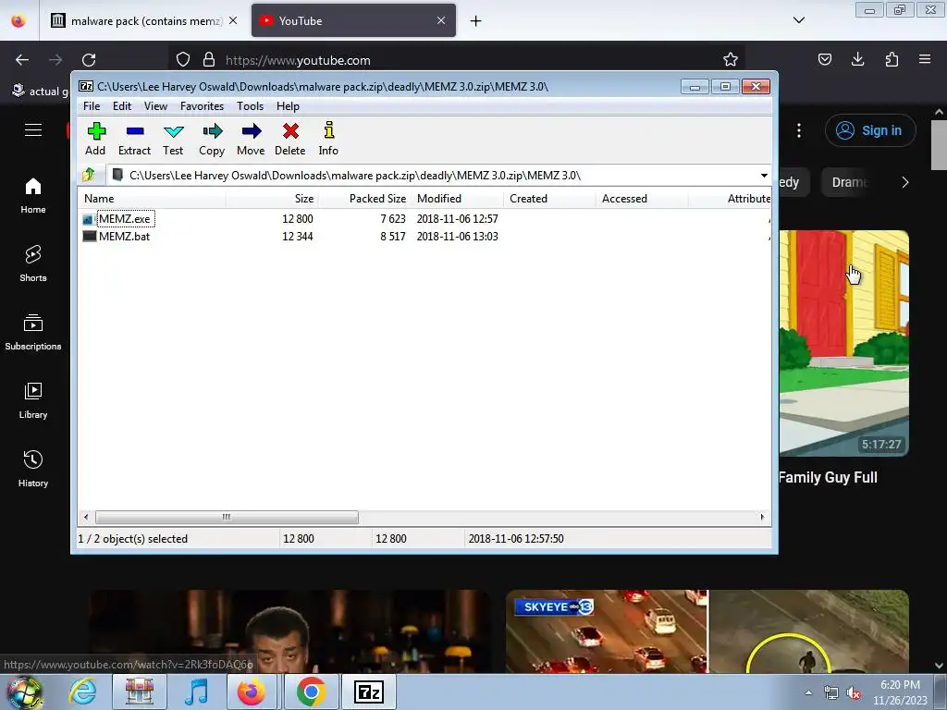Open the Info properties icon
947x710 pixels.
(x=328, y=140)
